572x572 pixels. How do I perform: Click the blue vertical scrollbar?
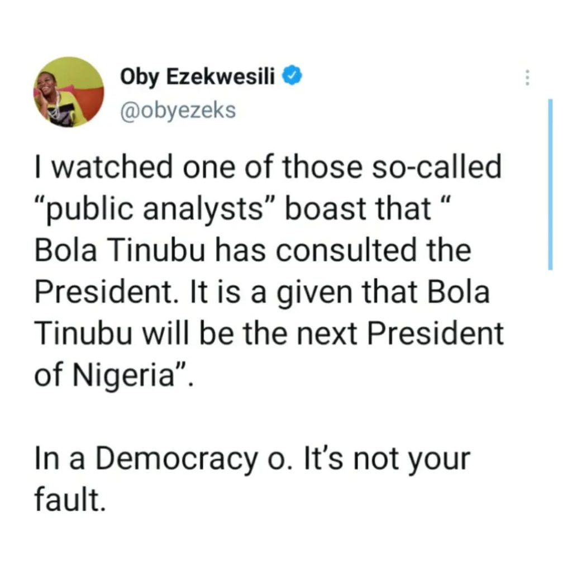coord(550,184)
